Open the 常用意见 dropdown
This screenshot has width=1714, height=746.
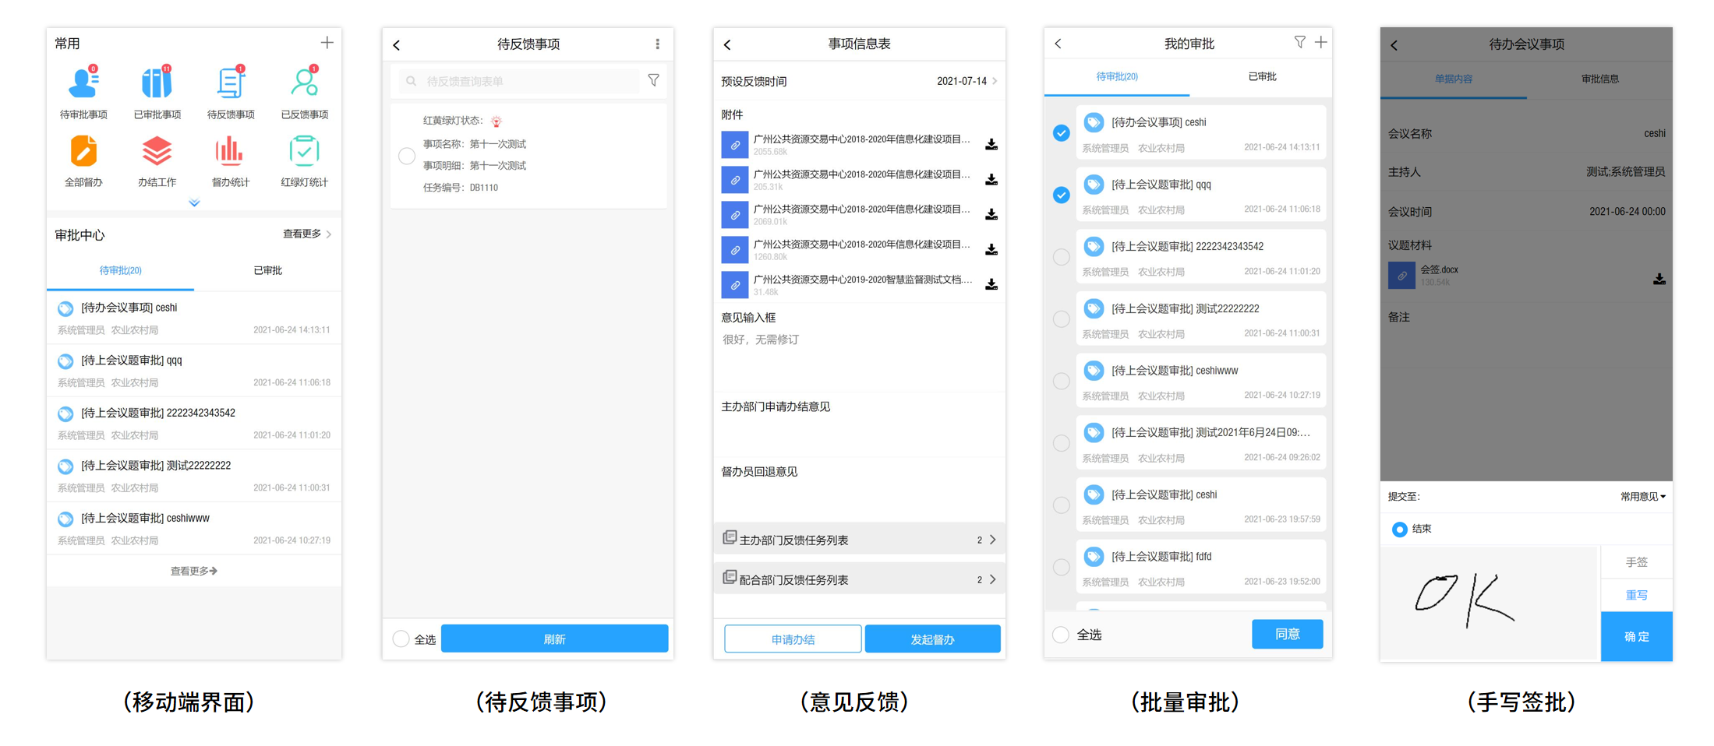click(1642, 496)
